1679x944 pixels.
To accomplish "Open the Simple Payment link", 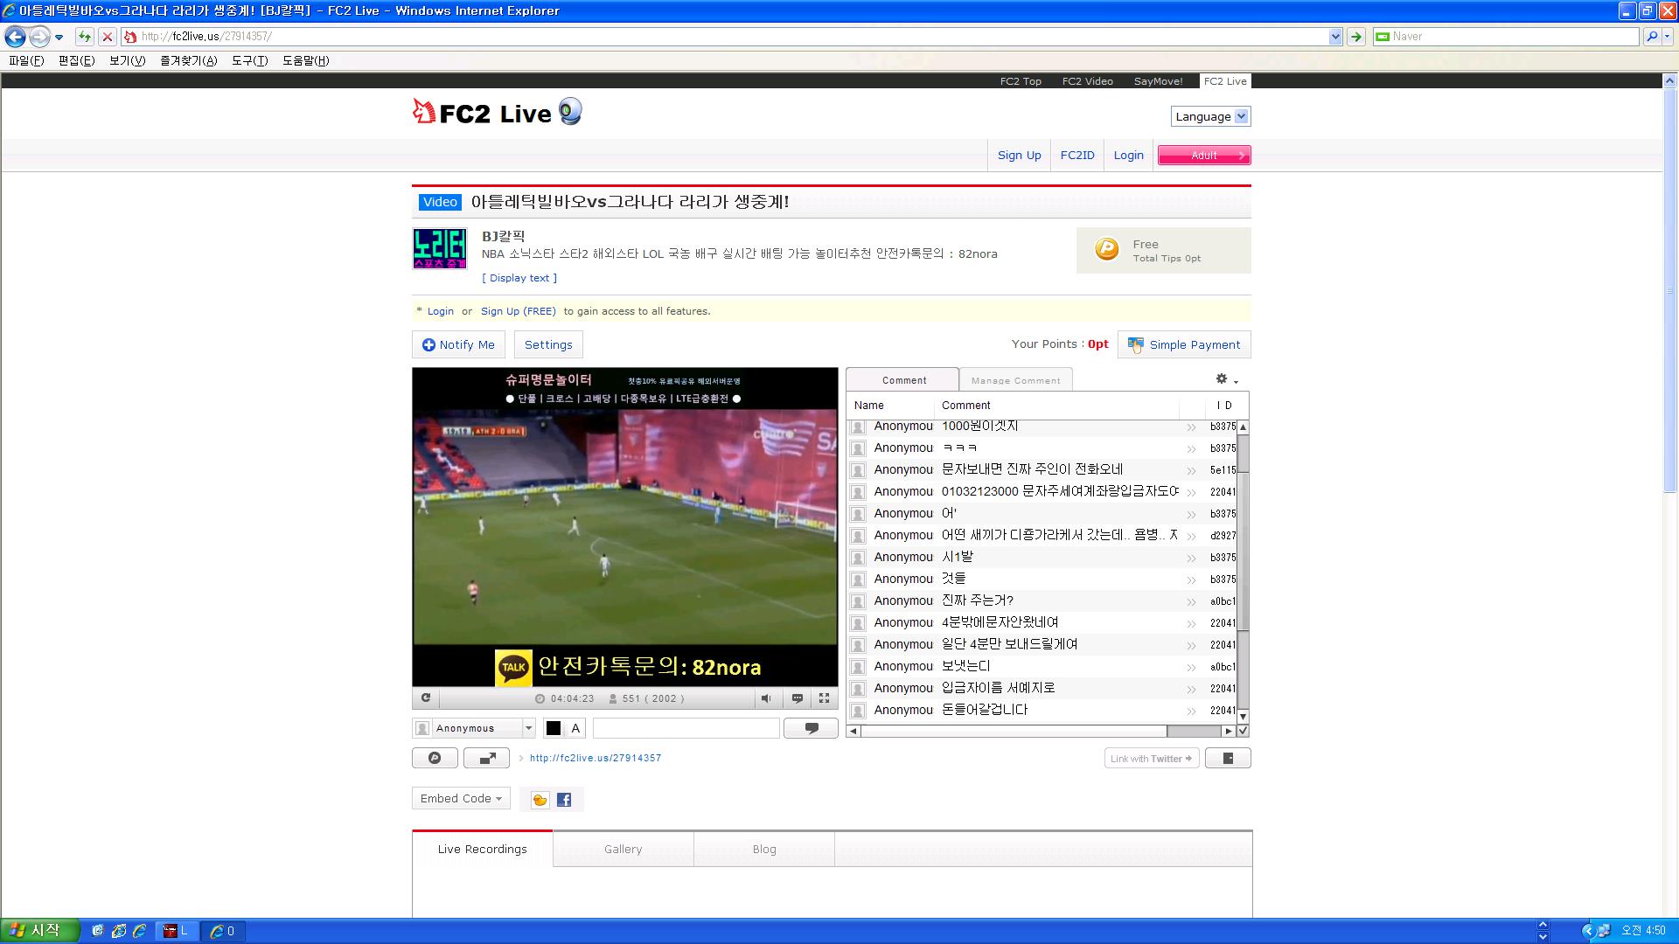I will click(1185, 345).
